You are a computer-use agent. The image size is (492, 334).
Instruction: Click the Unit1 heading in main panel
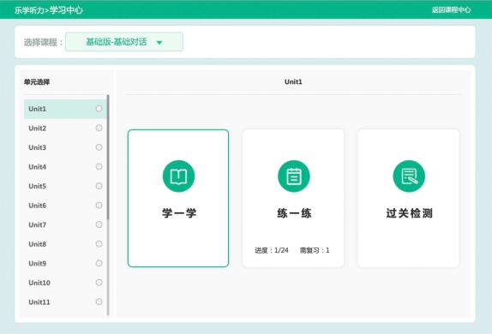coord(293,82)
